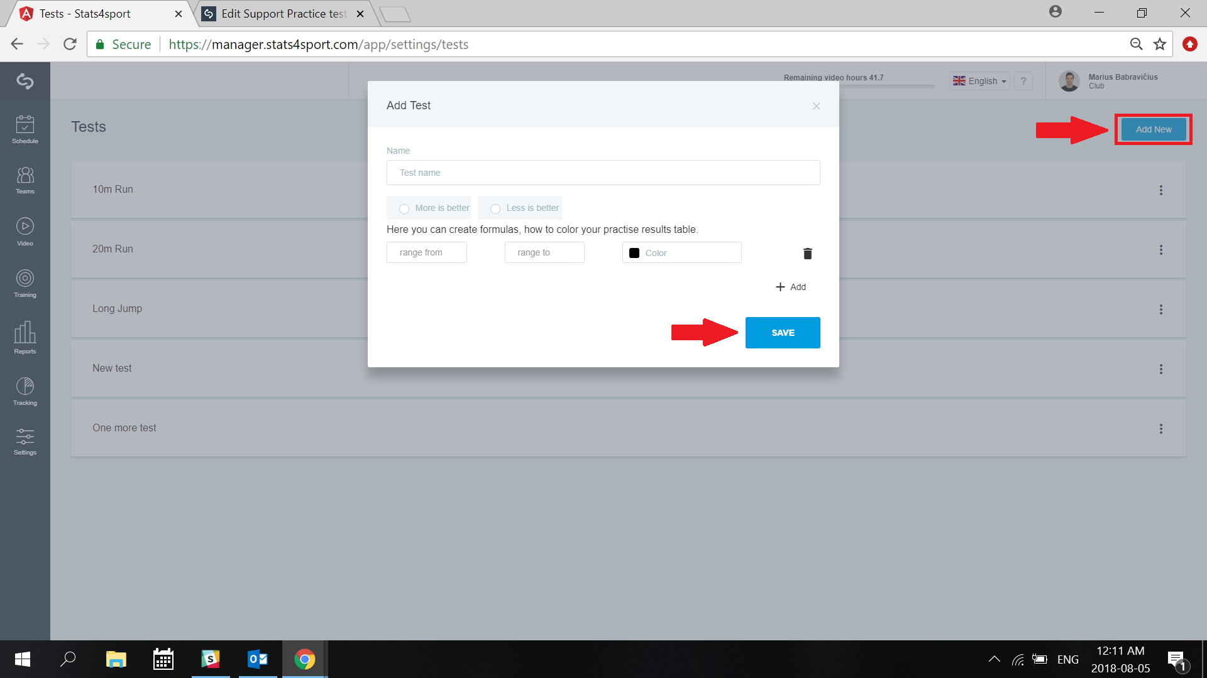Open Tracking pie chart icon
This screenshot has height=678, width=1207.
click(25, 391)
